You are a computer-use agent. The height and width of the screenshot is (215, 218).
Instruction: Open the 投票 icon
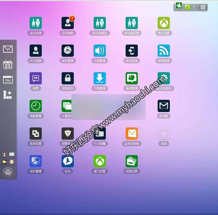(35, 78)
